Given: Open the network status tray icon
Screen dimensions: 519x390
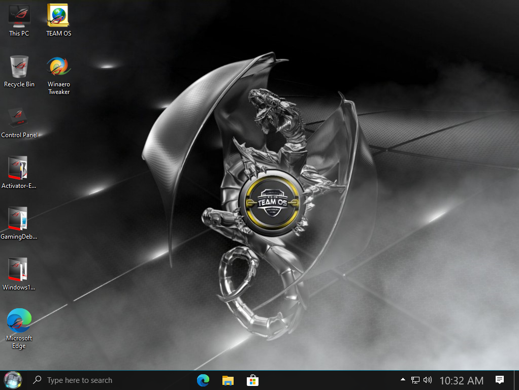Looking at the screenshot, I should click(415, 380).
